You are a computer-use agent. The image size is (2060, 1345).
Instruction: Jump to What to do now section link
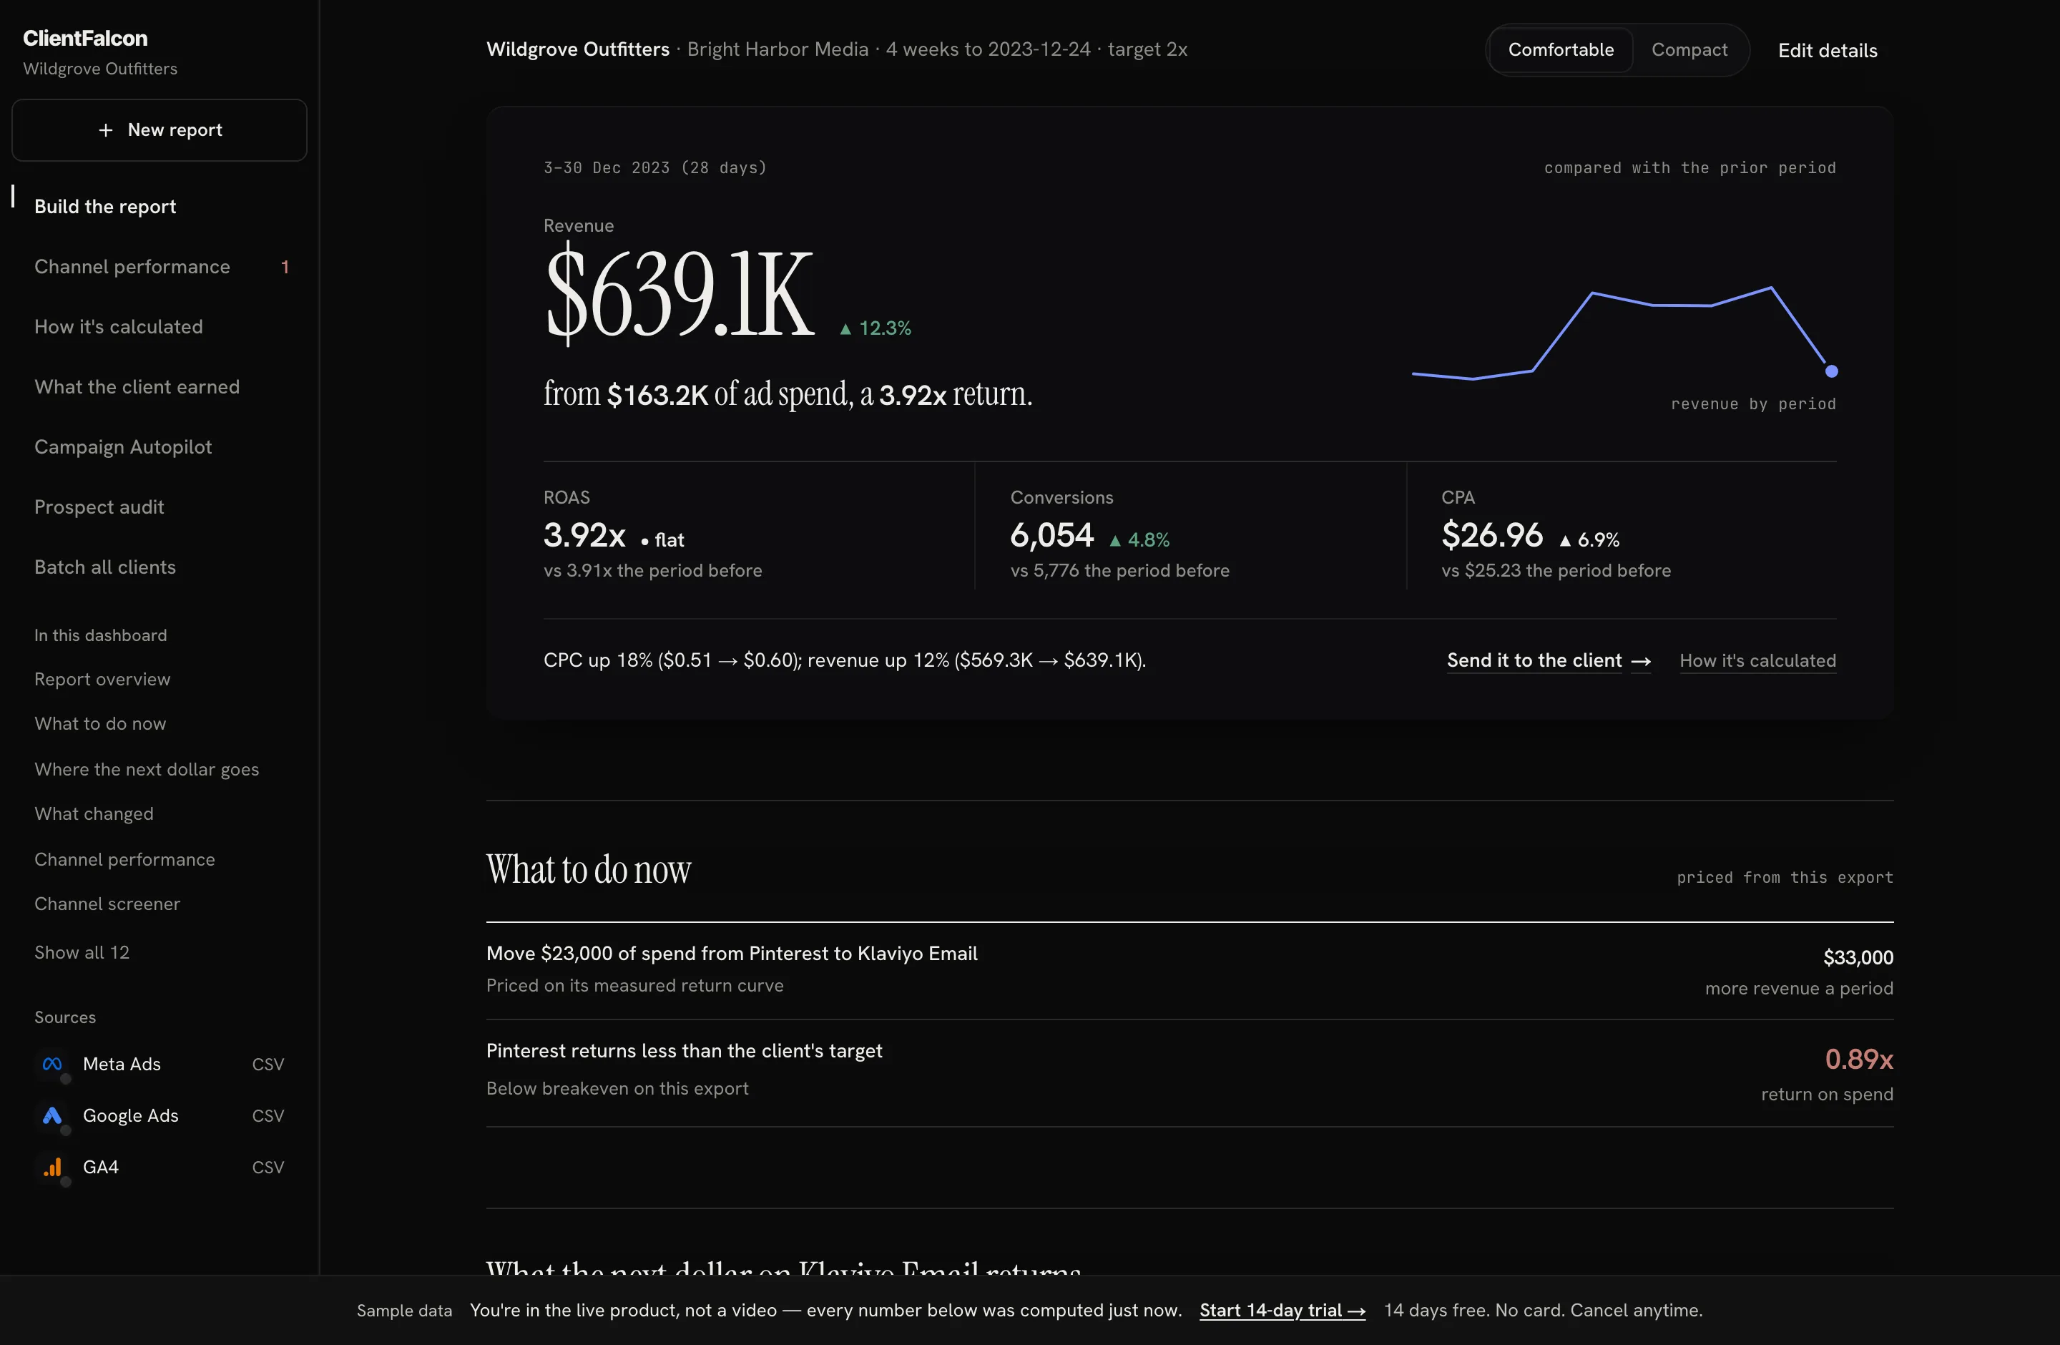(99, 723)
